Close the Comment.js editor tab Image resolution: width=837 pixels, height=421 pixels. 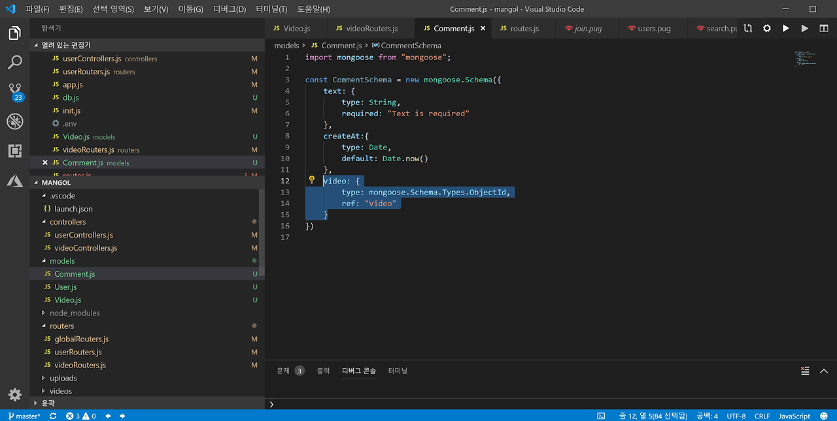(483, 28)
